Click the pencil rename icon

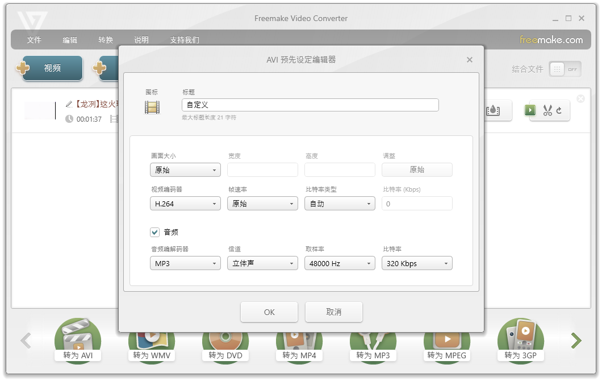(68, 104)
